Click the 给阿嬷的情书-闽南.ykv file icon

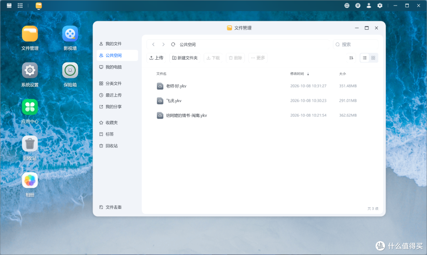[160, 115]
